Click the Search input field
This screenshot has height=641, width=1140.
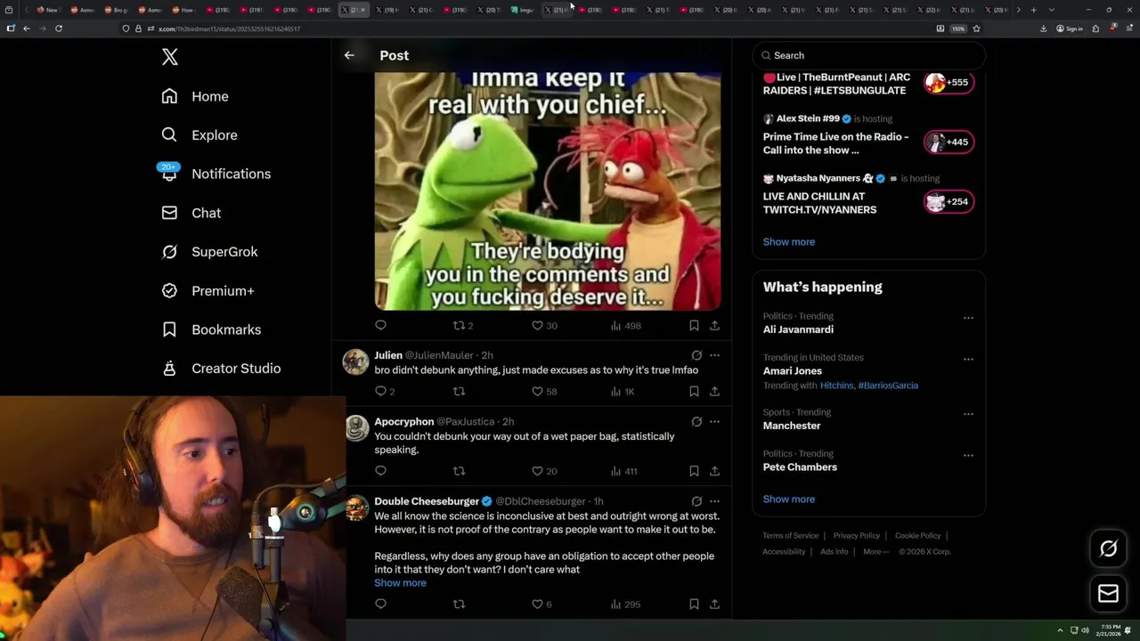click(x=868, y=55)
